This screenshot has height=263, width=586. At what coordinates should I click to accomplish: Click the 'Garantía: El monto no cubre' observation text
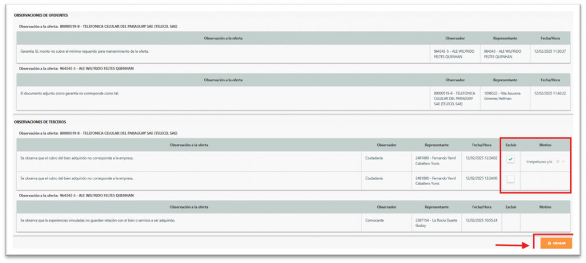click(x=84, y=51)
